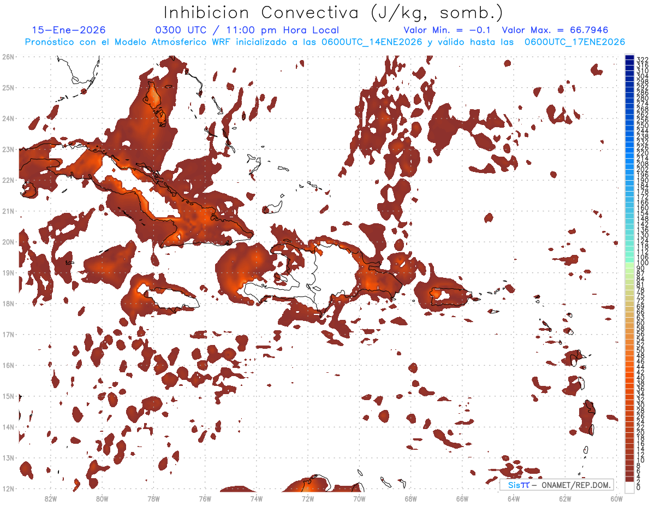Select the date label '15-Ene-2026'
Image resolution: width=655 pixels, height=506 pixels.
click(69, 30)
